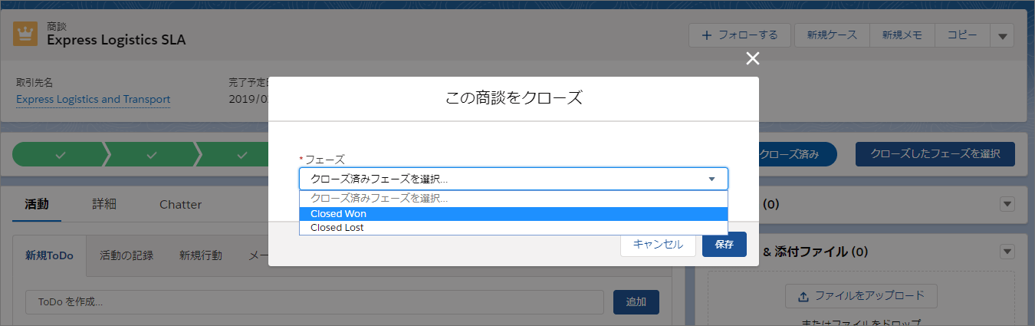1035x326 pixels.
Task: Click the ToDo を作成... input field
Action: pos(315,302)
